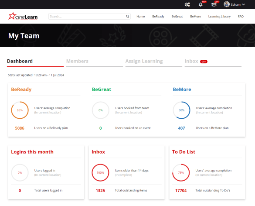The image size is (255, 206).
Task: Open the team people icon in top bar
Action: (x=214, y=4)
